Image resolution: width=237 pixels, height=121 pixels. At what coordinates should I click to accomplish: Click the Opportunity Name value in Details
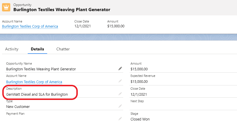41,69
